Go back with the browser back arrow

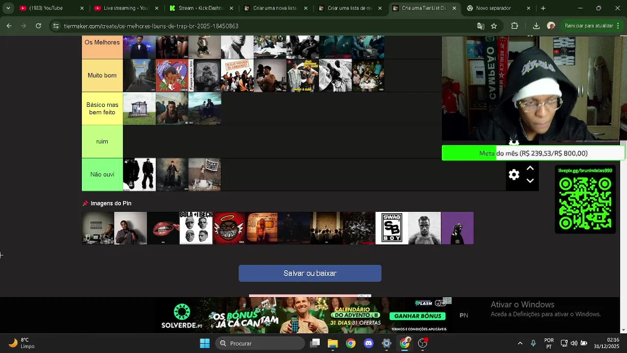[x=9, y=26]
